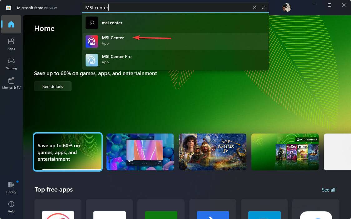Minimize the Microsoft Store window
Viewport: 351px width, 219px height.
315,5
